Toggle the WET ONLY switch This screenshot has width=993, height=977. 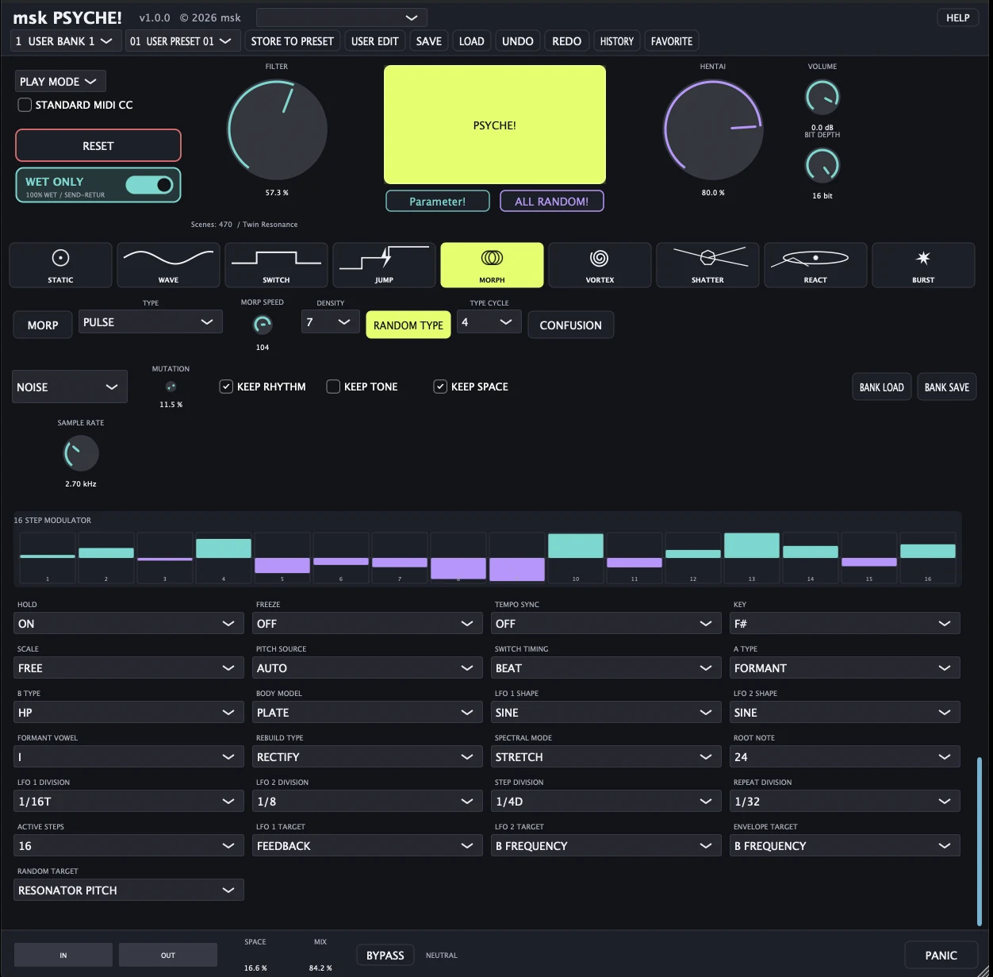149,185
